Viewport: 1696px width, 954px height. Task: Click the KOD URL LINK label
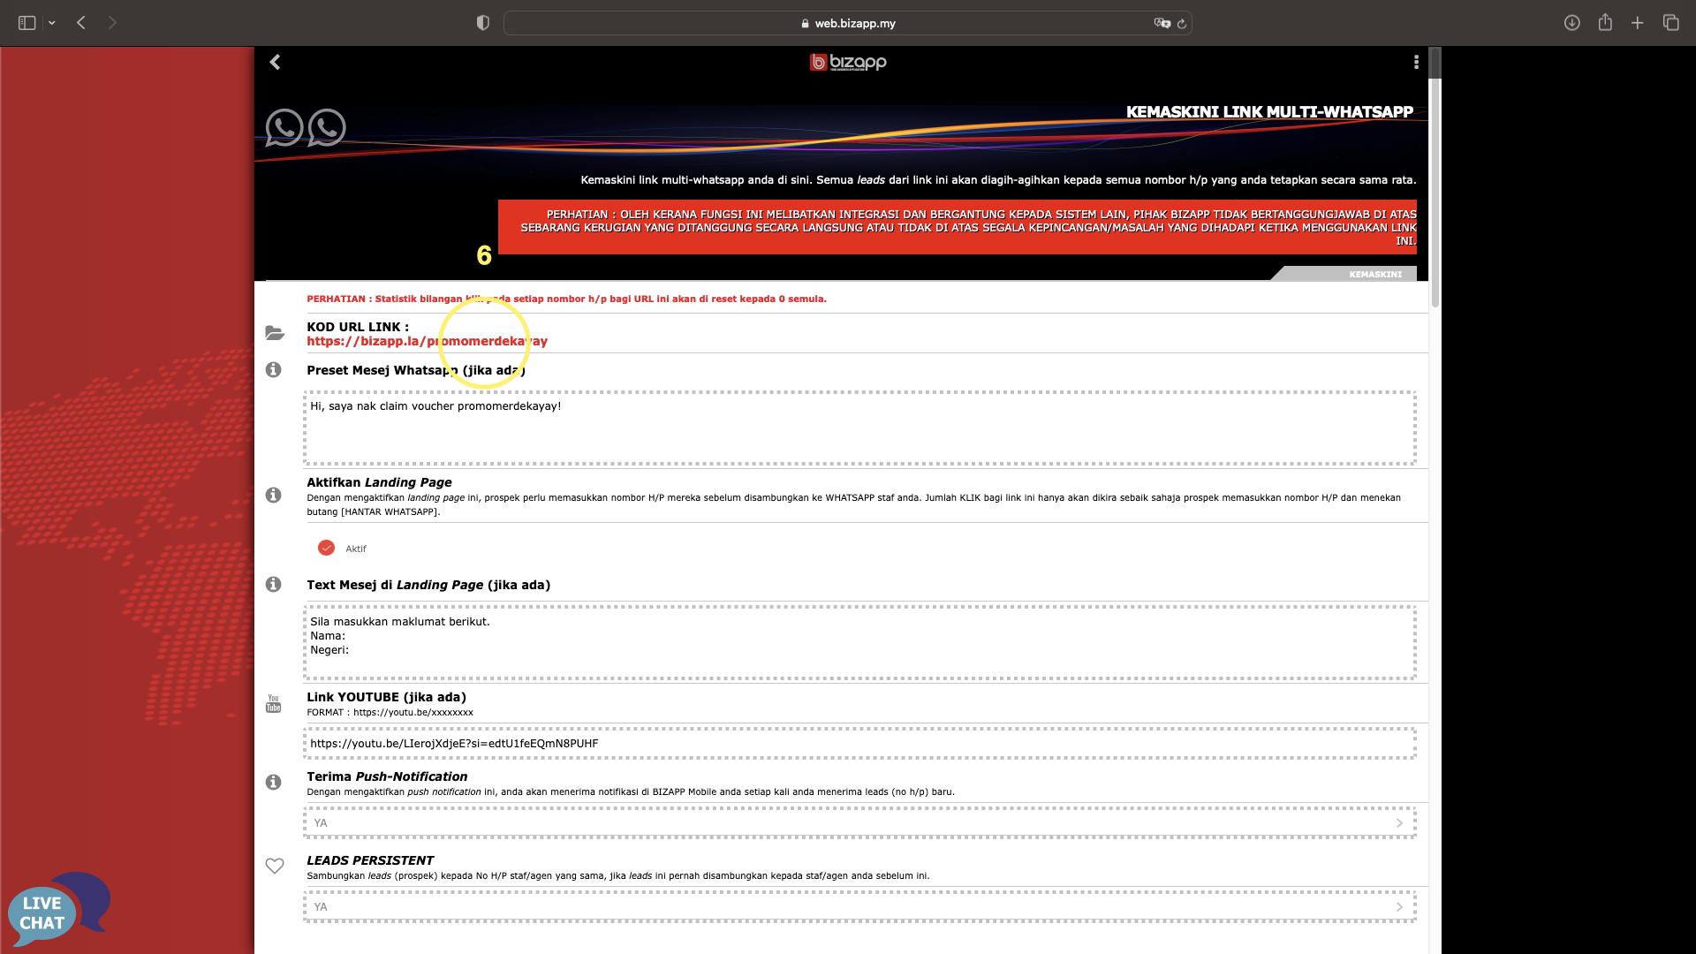tap(358, 327)
